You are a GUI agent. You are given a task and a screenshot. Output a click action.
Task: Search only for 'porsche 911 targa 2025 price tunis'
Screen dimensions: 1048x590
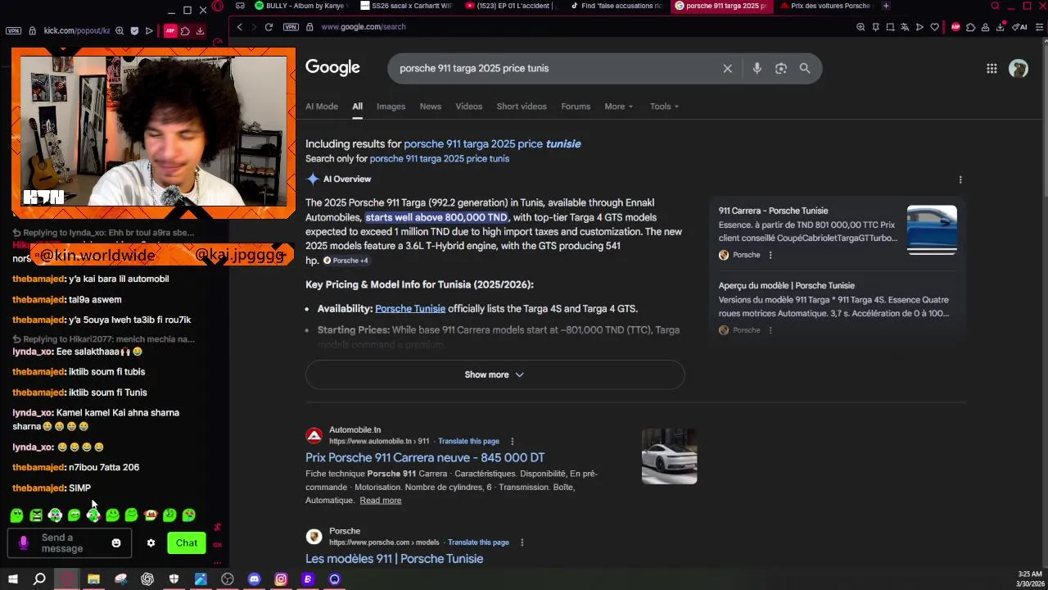click(439, 159)
